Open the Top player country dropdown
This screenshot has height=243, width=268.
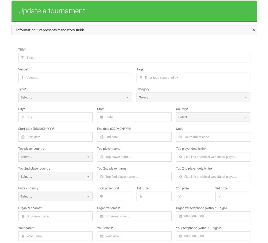coord(55,157)
